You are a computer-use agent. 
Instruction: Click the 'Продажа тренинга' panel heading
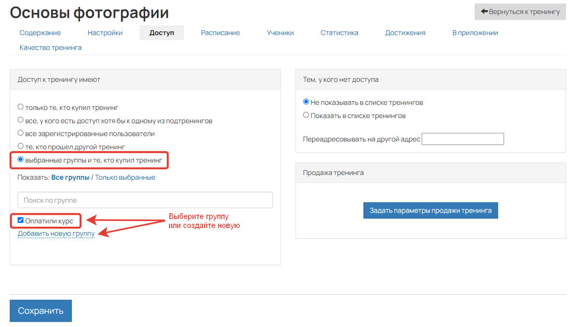[333, 173]
